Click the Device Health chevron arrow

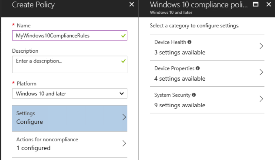pyautogui.click(x=261, y=46)
